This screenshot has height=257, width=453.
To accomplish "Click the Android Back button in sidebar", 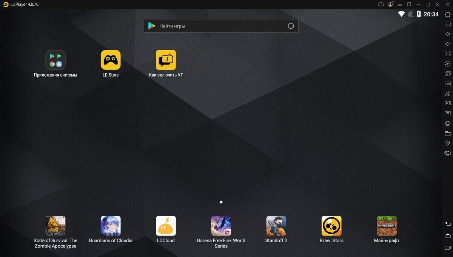I will click(x=448, y=224).
